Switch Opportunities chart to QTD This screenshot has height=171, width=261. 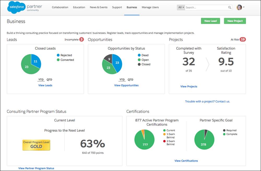point(130,80)
